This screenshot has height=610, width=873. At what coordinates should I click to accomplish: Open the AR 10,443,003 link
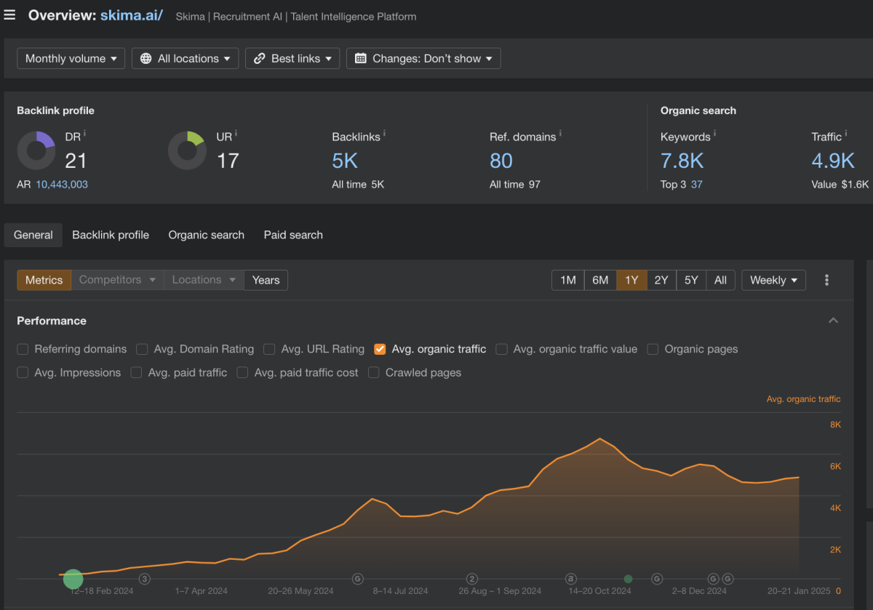(x=62, y=185)
